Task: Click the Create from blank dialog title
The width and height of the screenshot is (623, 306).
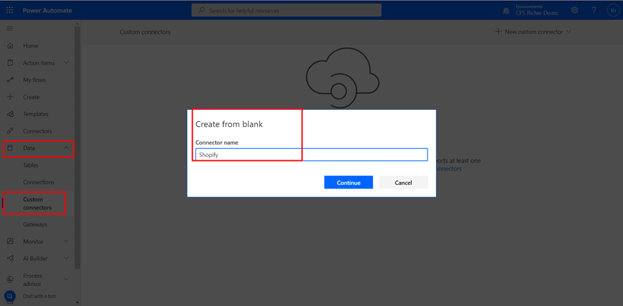Action: click(x=229, y=125)
